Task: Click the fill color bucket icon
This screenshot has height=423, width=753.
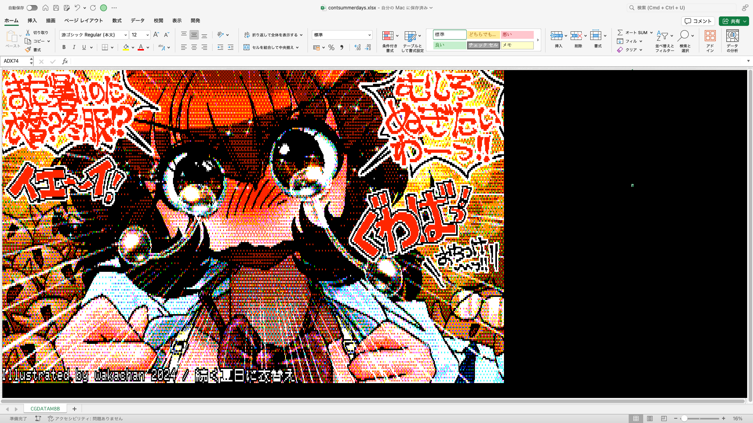Action: click(x=126, y=47)
